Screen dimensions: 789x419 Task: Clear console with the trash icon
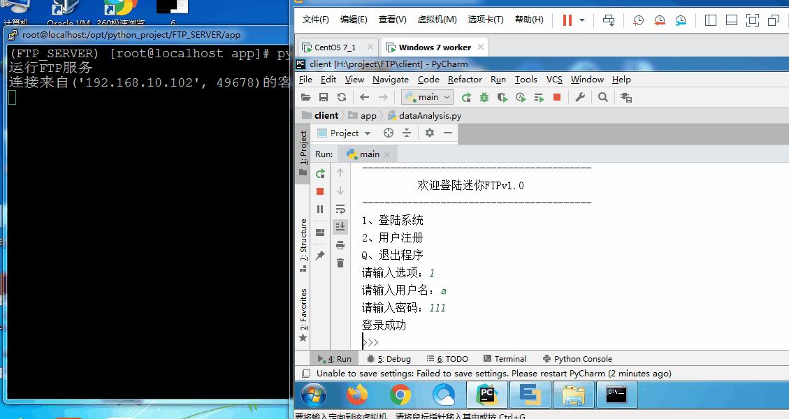coord(340,263)
